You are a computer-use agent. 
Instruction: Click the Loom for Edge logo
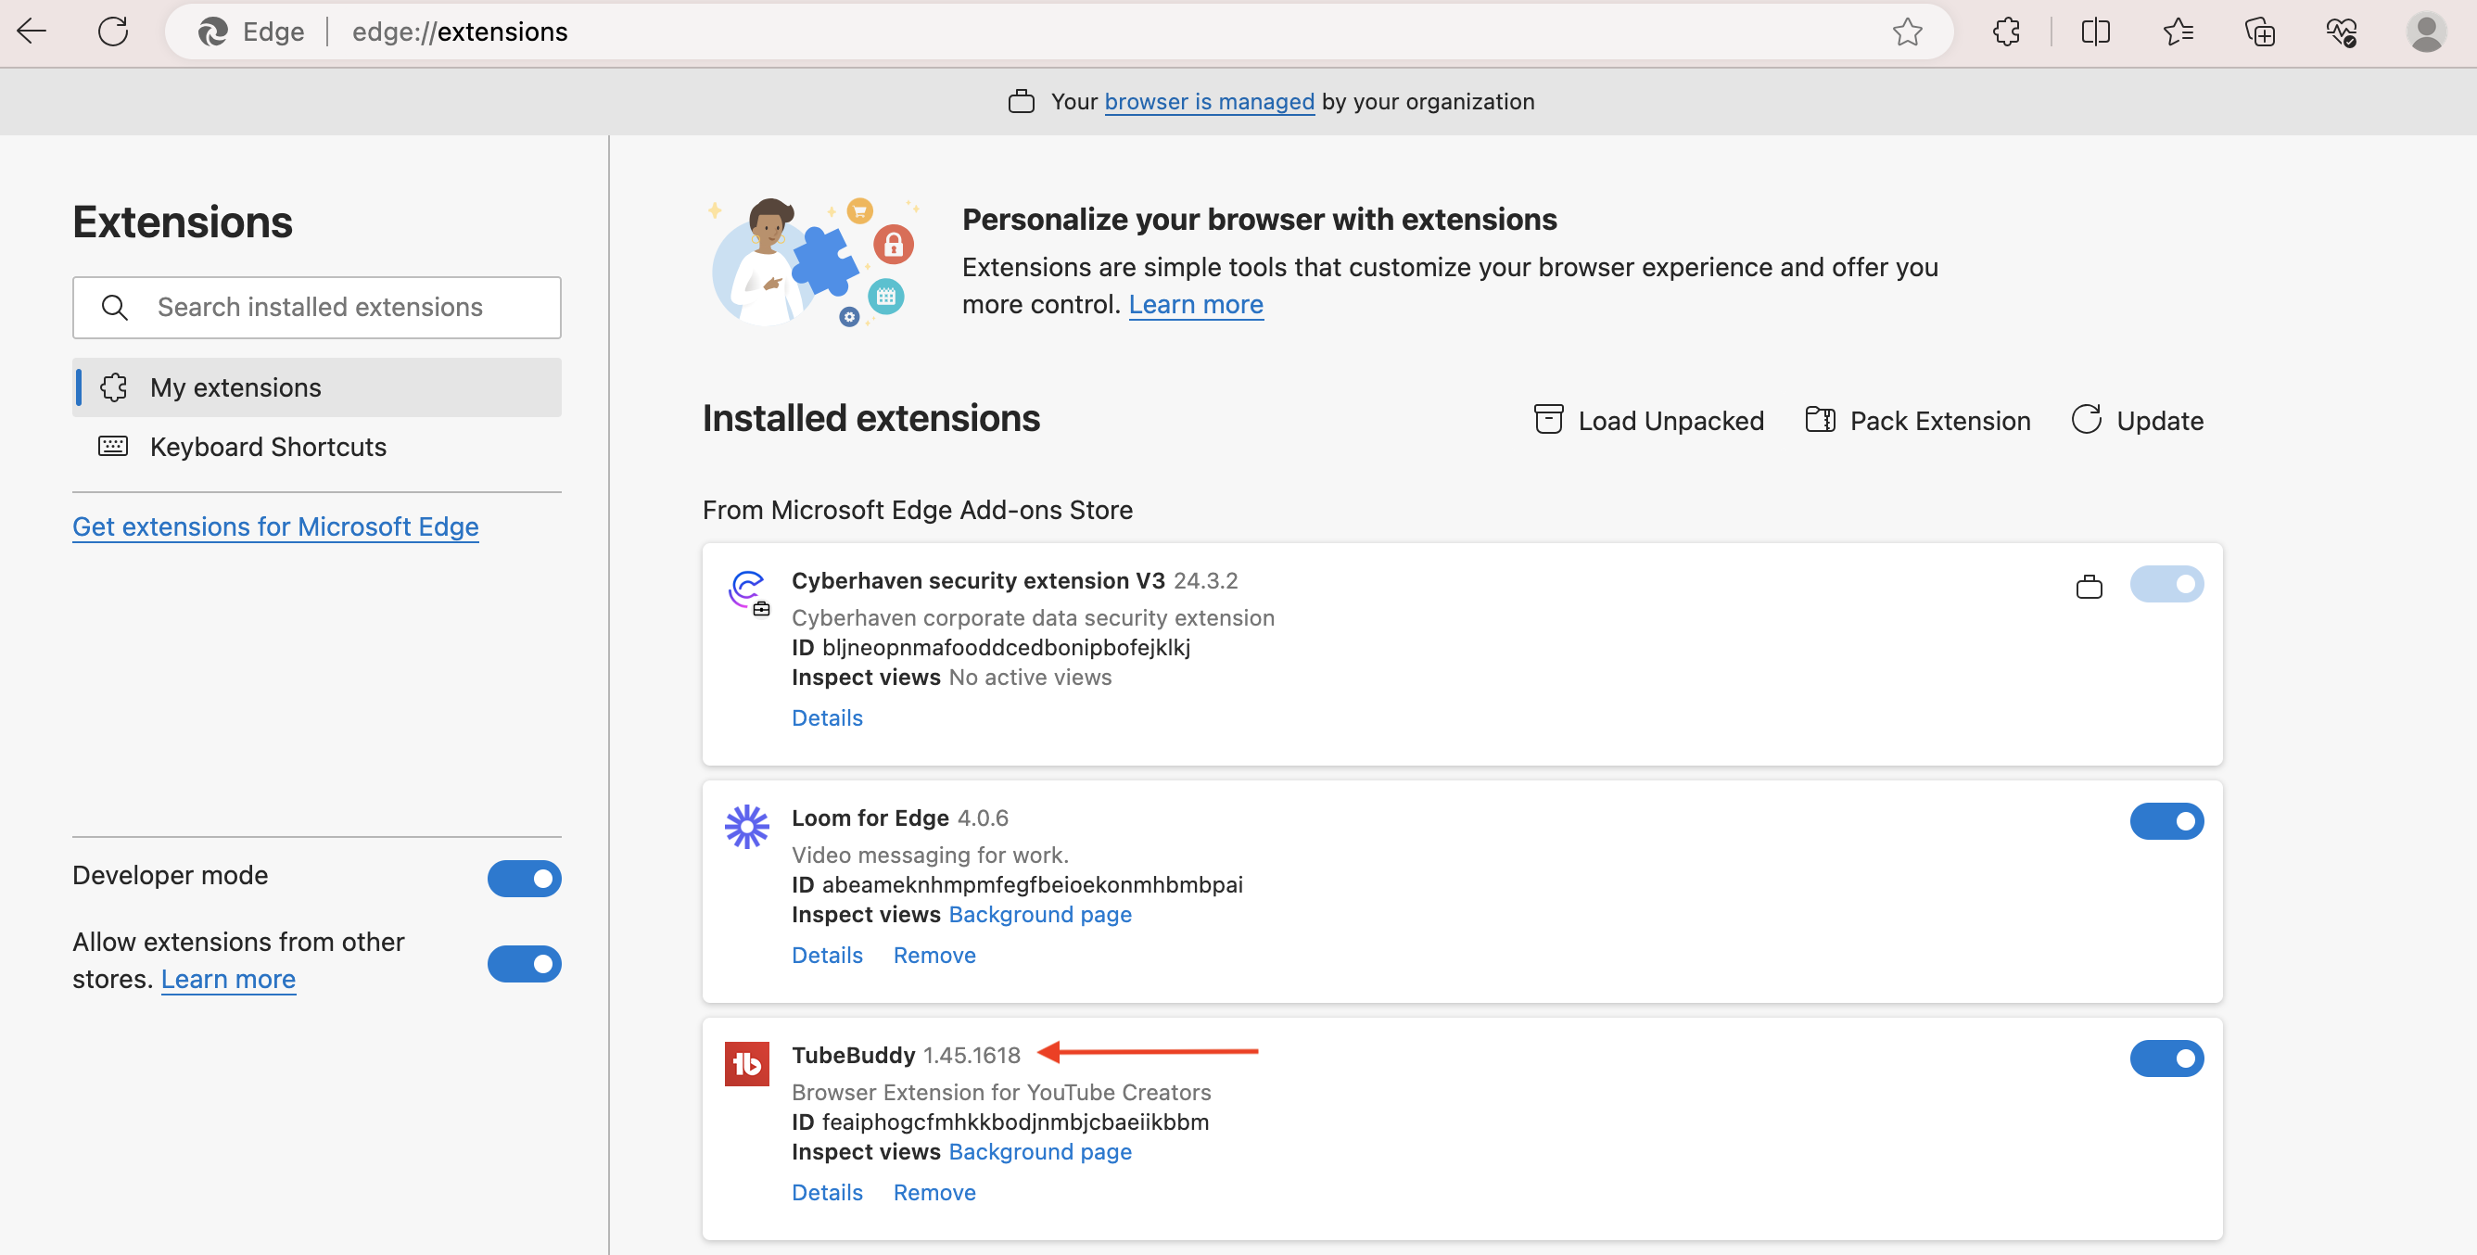pos(747,826)
